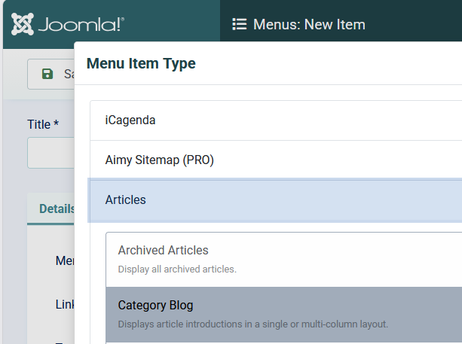Expand the Aimy Sitemap (PRO) group

click(x=276, y=160)
